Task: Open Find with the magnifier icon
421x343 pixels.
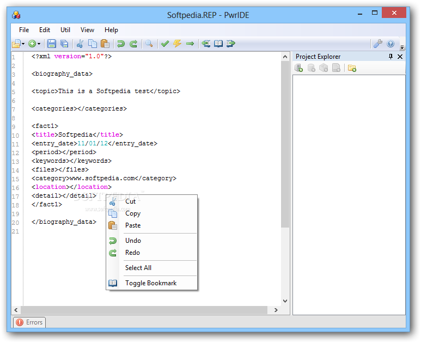Action: pyautogui.click(x=149, y=44)
